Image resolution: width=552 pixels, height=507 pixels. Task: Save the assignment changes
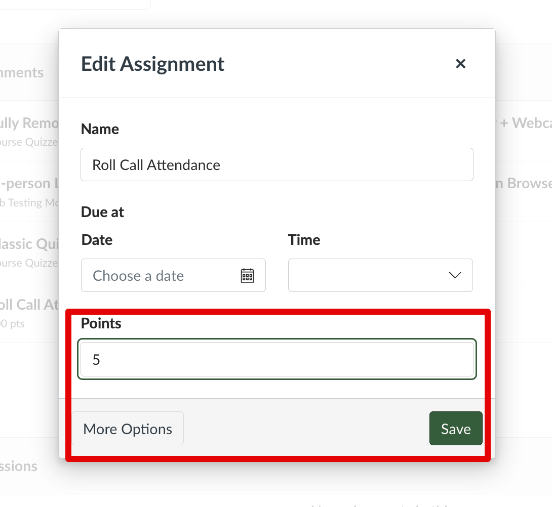click(455, 429)
